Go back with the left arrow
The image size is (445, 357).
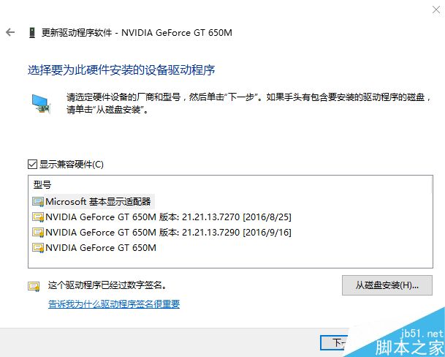click(x=10, y=32)
